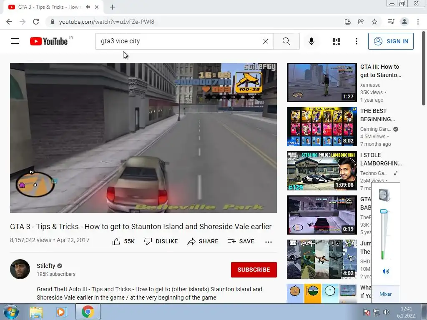The height and width of the screenshot is (320, 427).
Task: Bookmark this page with the star
Action: (374, 22)
